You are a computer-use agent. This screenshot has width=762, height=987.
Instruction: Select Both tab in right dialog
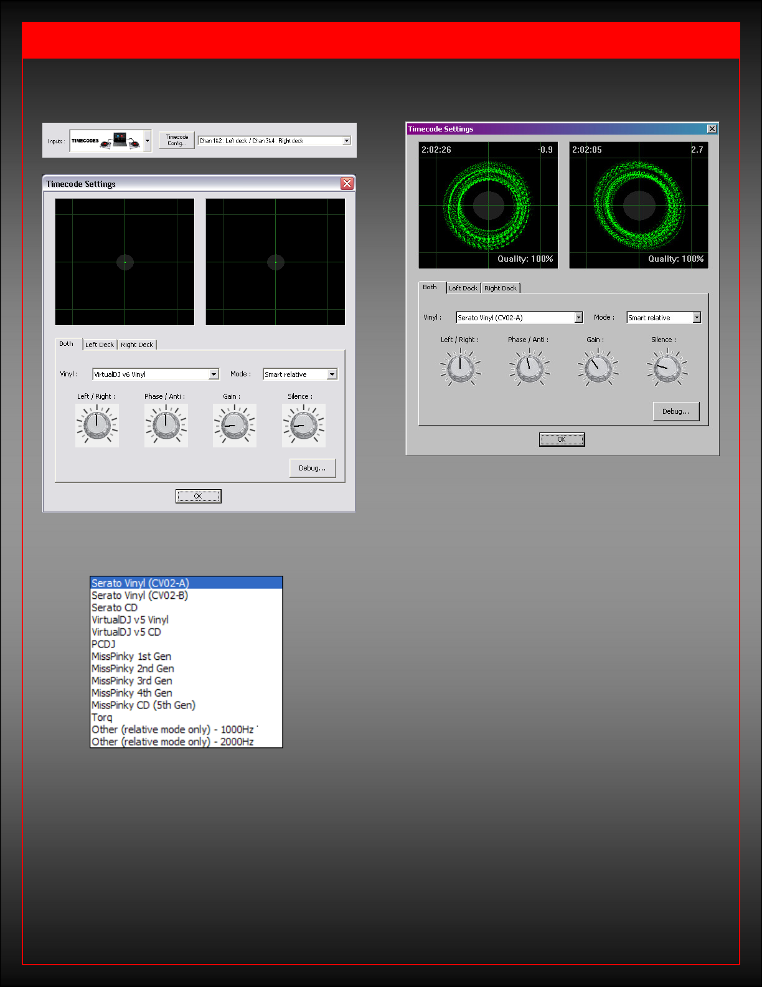[x=430, y=287]
